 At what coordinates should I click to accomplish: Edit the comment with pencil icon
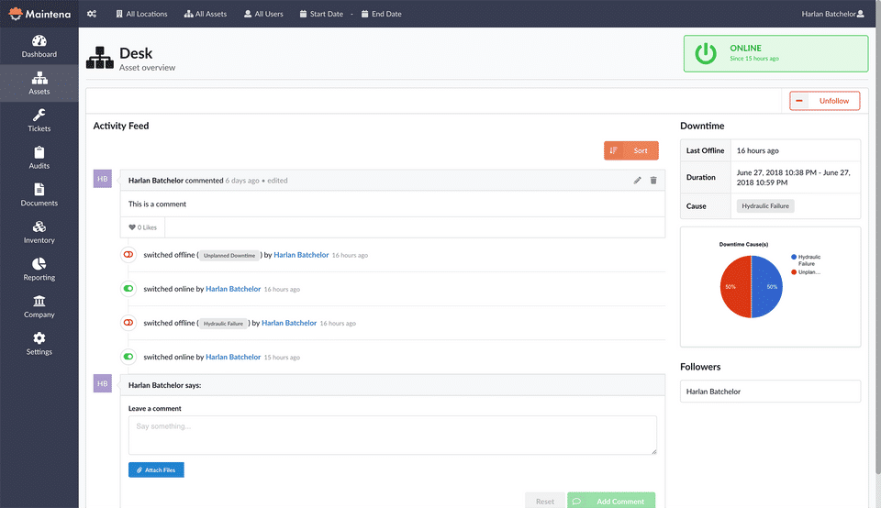click(637, 181)
